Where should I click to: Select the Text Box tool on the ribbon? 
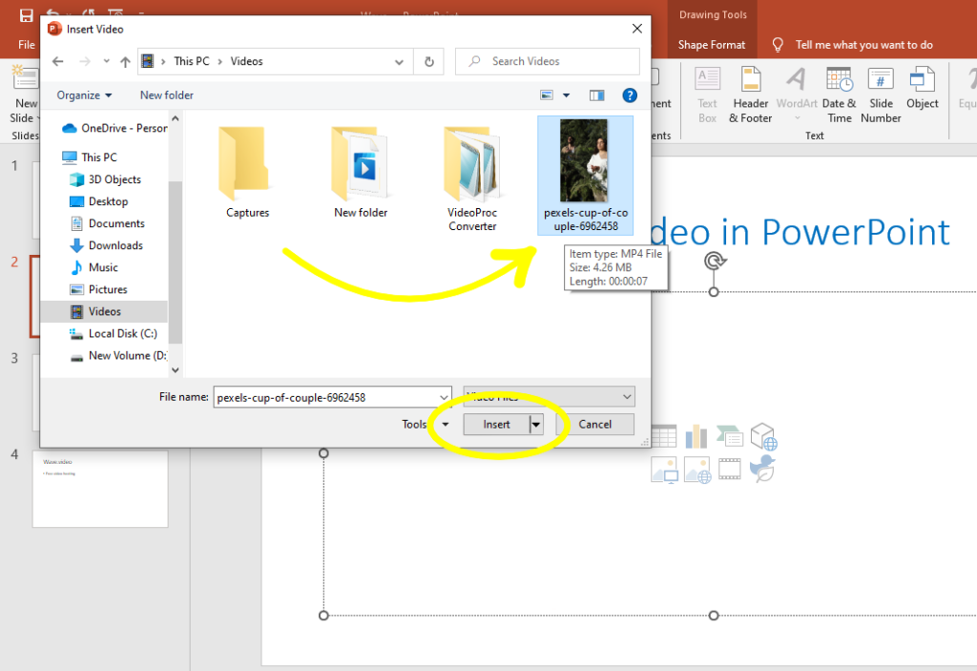point(707,94)
